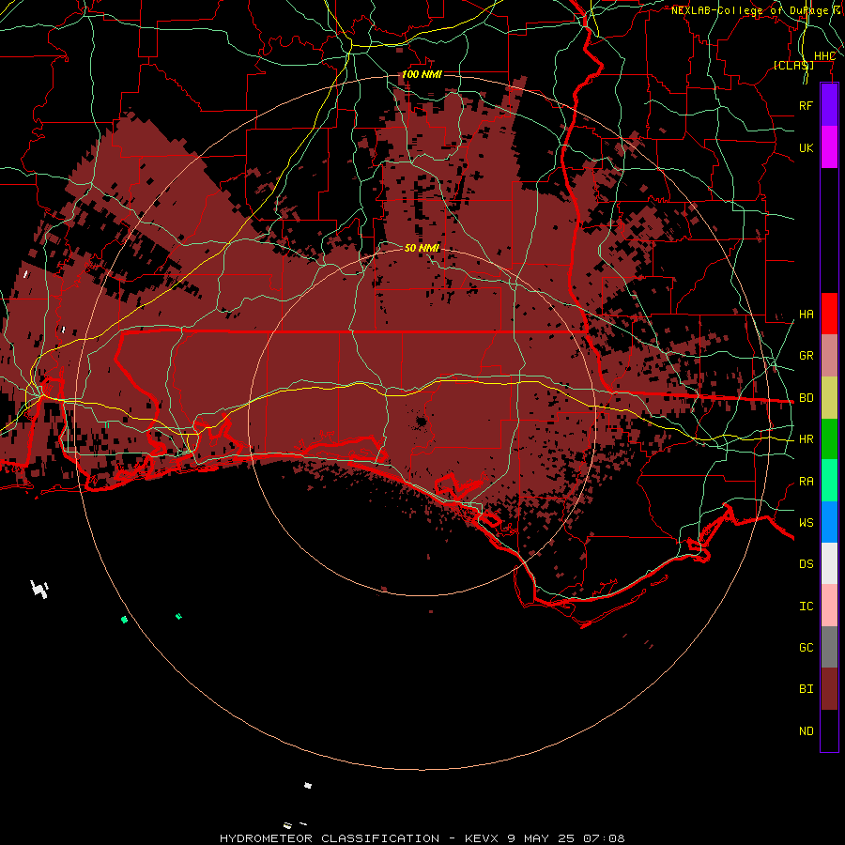Click the [CLAS] label above the legend
Screen dimensions: 845x845
793,65
